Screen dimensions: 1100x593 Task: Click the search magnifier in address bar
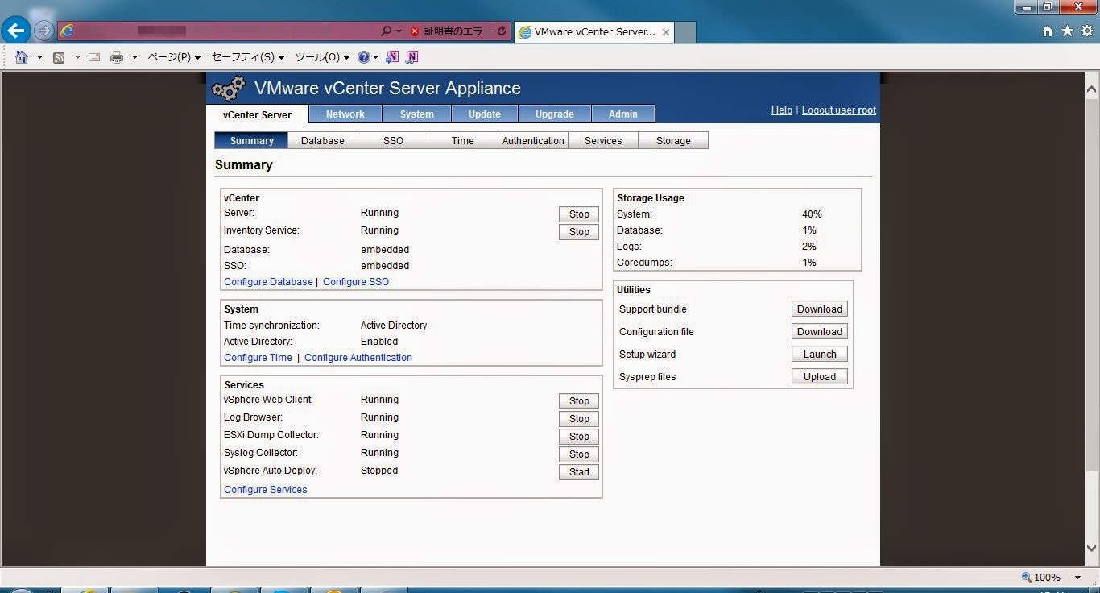(386, 31)
